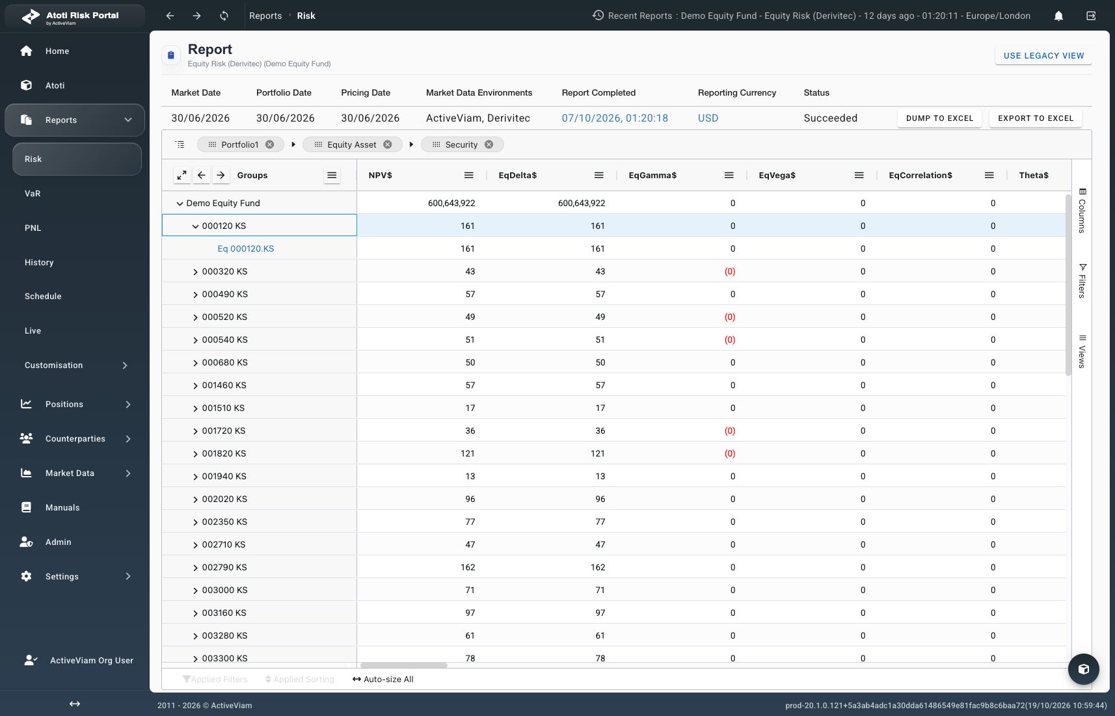Screen dimensions: 1115x716
Task: Click the Manuals book icon in sidebar
Action: tap(26, 507)
